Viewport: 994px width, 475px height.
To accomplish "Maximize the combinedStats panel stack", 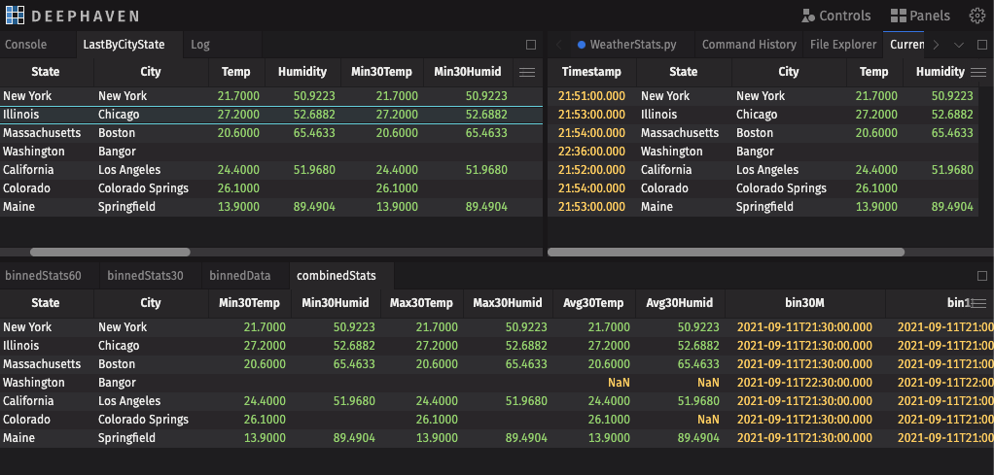I will 980,276.
